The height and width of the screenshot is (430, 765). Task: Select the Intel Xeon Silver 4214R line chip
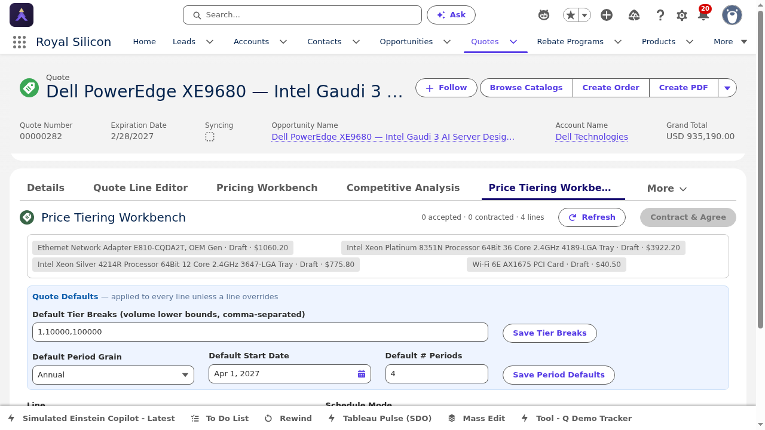point(196,265)
